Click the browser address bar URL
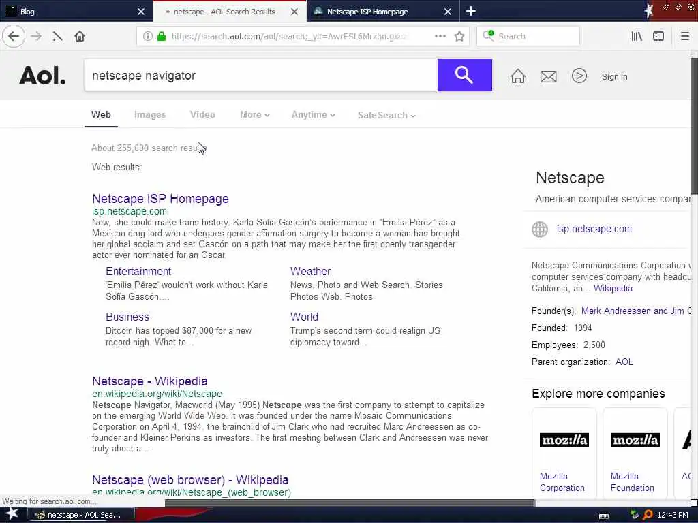Image resolution: width=698 pixels, height=523 pixels. [289, 36]
